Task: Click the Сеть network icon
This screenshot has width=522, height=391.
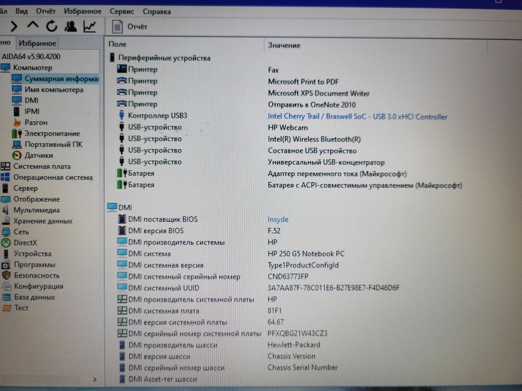Action: (6, 232)
